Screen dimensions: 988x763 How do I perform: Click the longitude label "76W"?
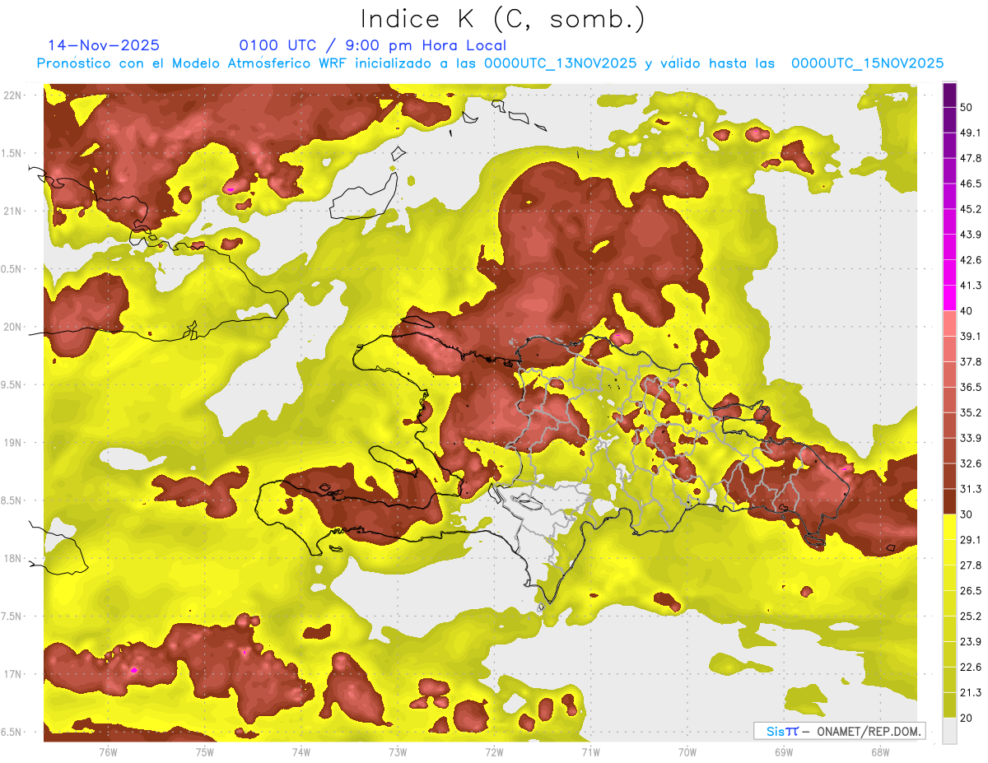(108, 751)
